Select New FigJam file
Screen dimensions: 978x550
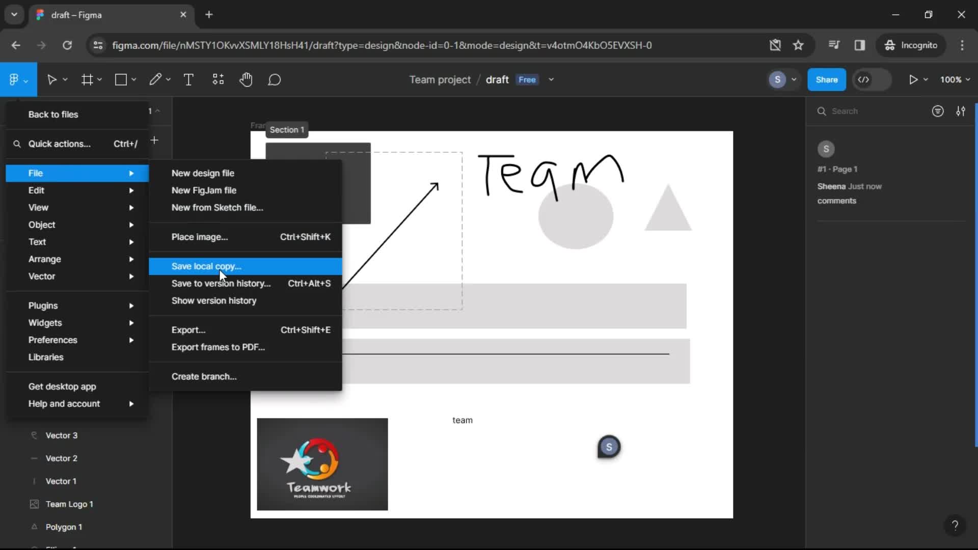(245, 190)
